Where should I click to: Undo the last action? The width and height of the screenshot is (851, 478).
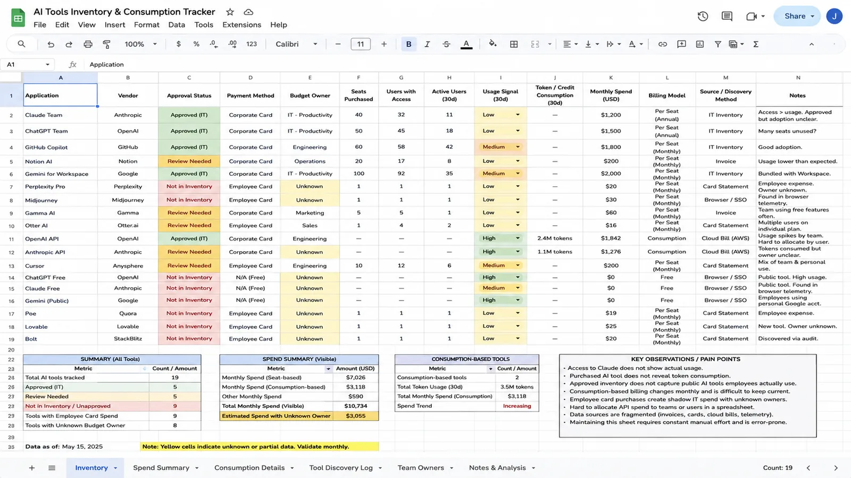coord(51,44)
